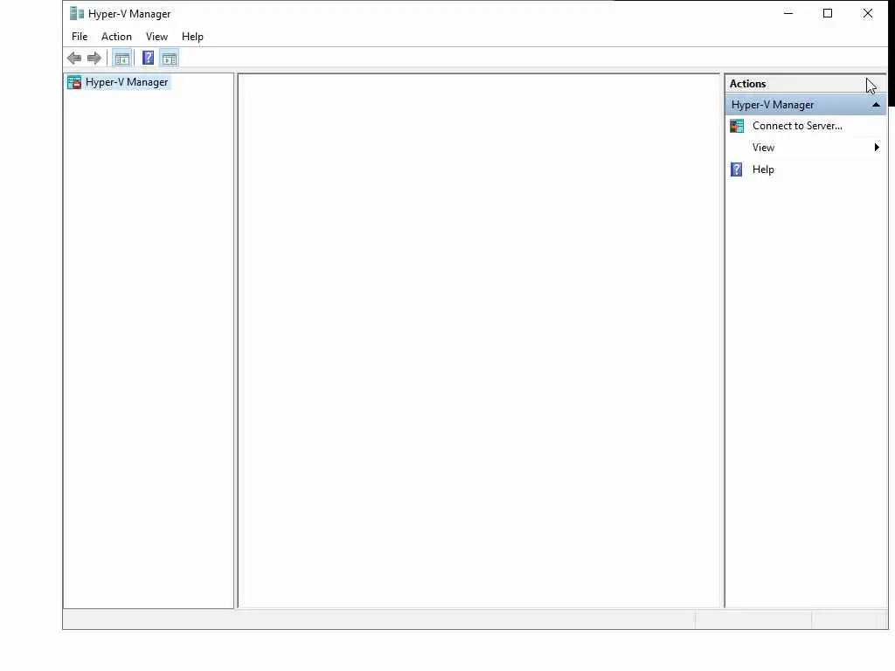This screenshot has height=671, width=895.
Task: Click the Actions pane header
Action: pos(805,84)
